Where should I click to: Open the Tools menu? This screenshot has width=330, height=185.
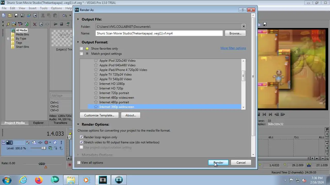[x=44, y=8]
